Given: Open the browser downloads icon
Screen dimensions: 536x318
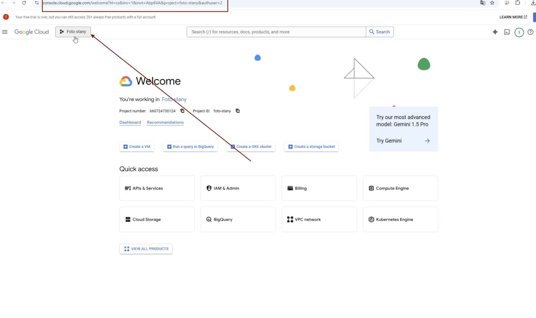Looking at the screenshot, I should click(x=533, y=3).
